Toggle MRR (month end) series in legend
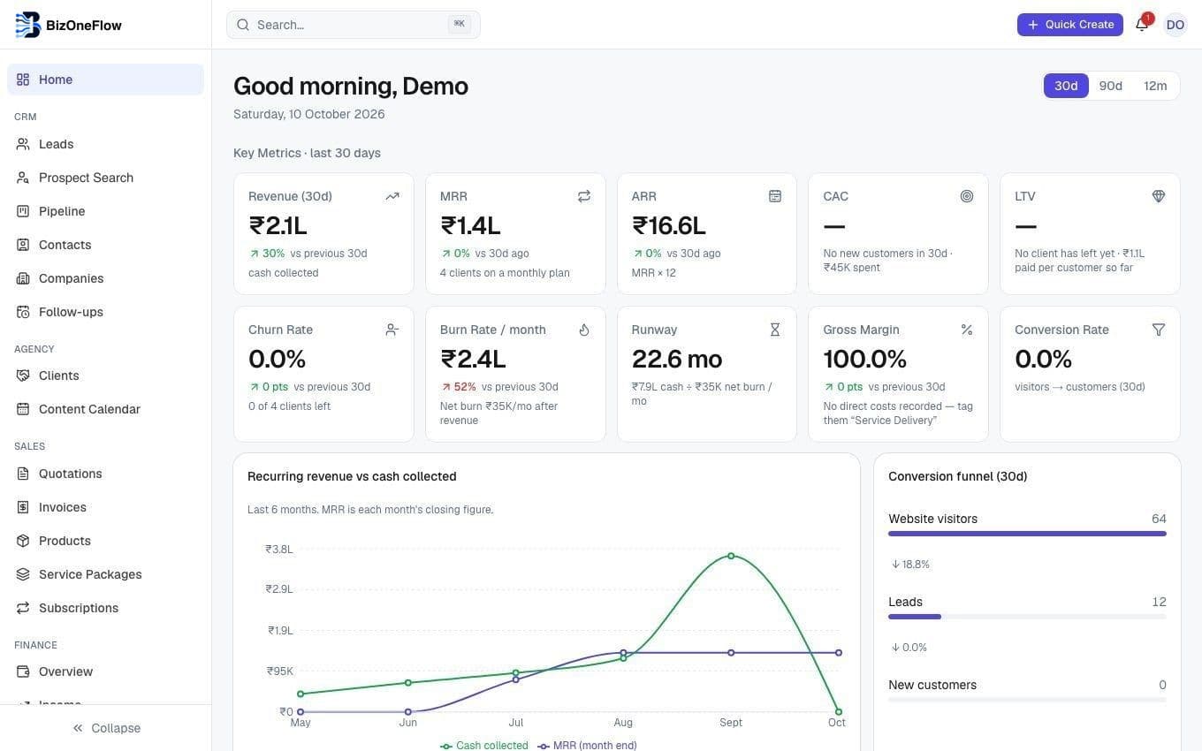1202x751 pixels. (587, 745)
